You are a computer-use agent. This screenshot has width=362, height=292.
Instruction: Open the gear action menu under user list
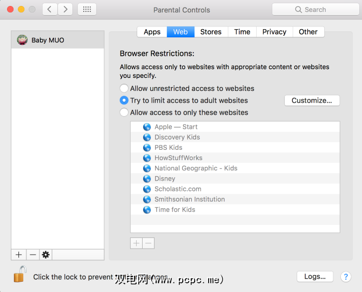click(x=45, y=255)
